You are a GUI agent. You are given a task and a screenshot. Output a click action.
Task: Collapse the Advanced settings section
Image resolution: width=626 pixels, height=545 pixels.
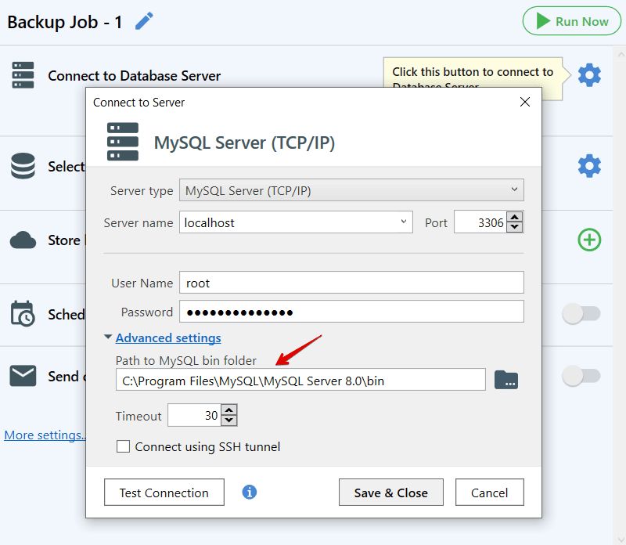108,337
